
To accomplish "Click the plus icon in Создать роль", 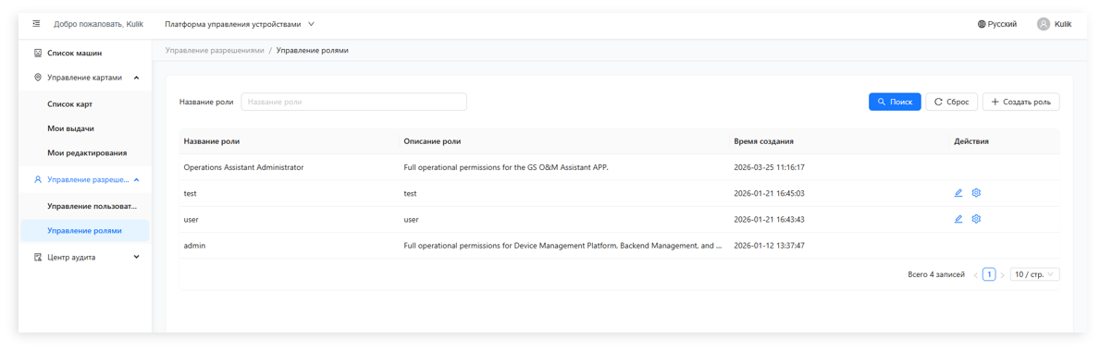I will point(995,102).
